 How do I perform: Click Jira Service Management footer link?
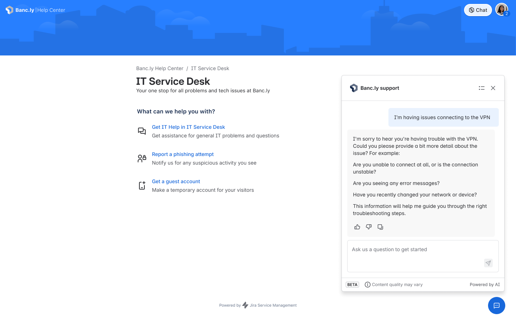[273, 305]
